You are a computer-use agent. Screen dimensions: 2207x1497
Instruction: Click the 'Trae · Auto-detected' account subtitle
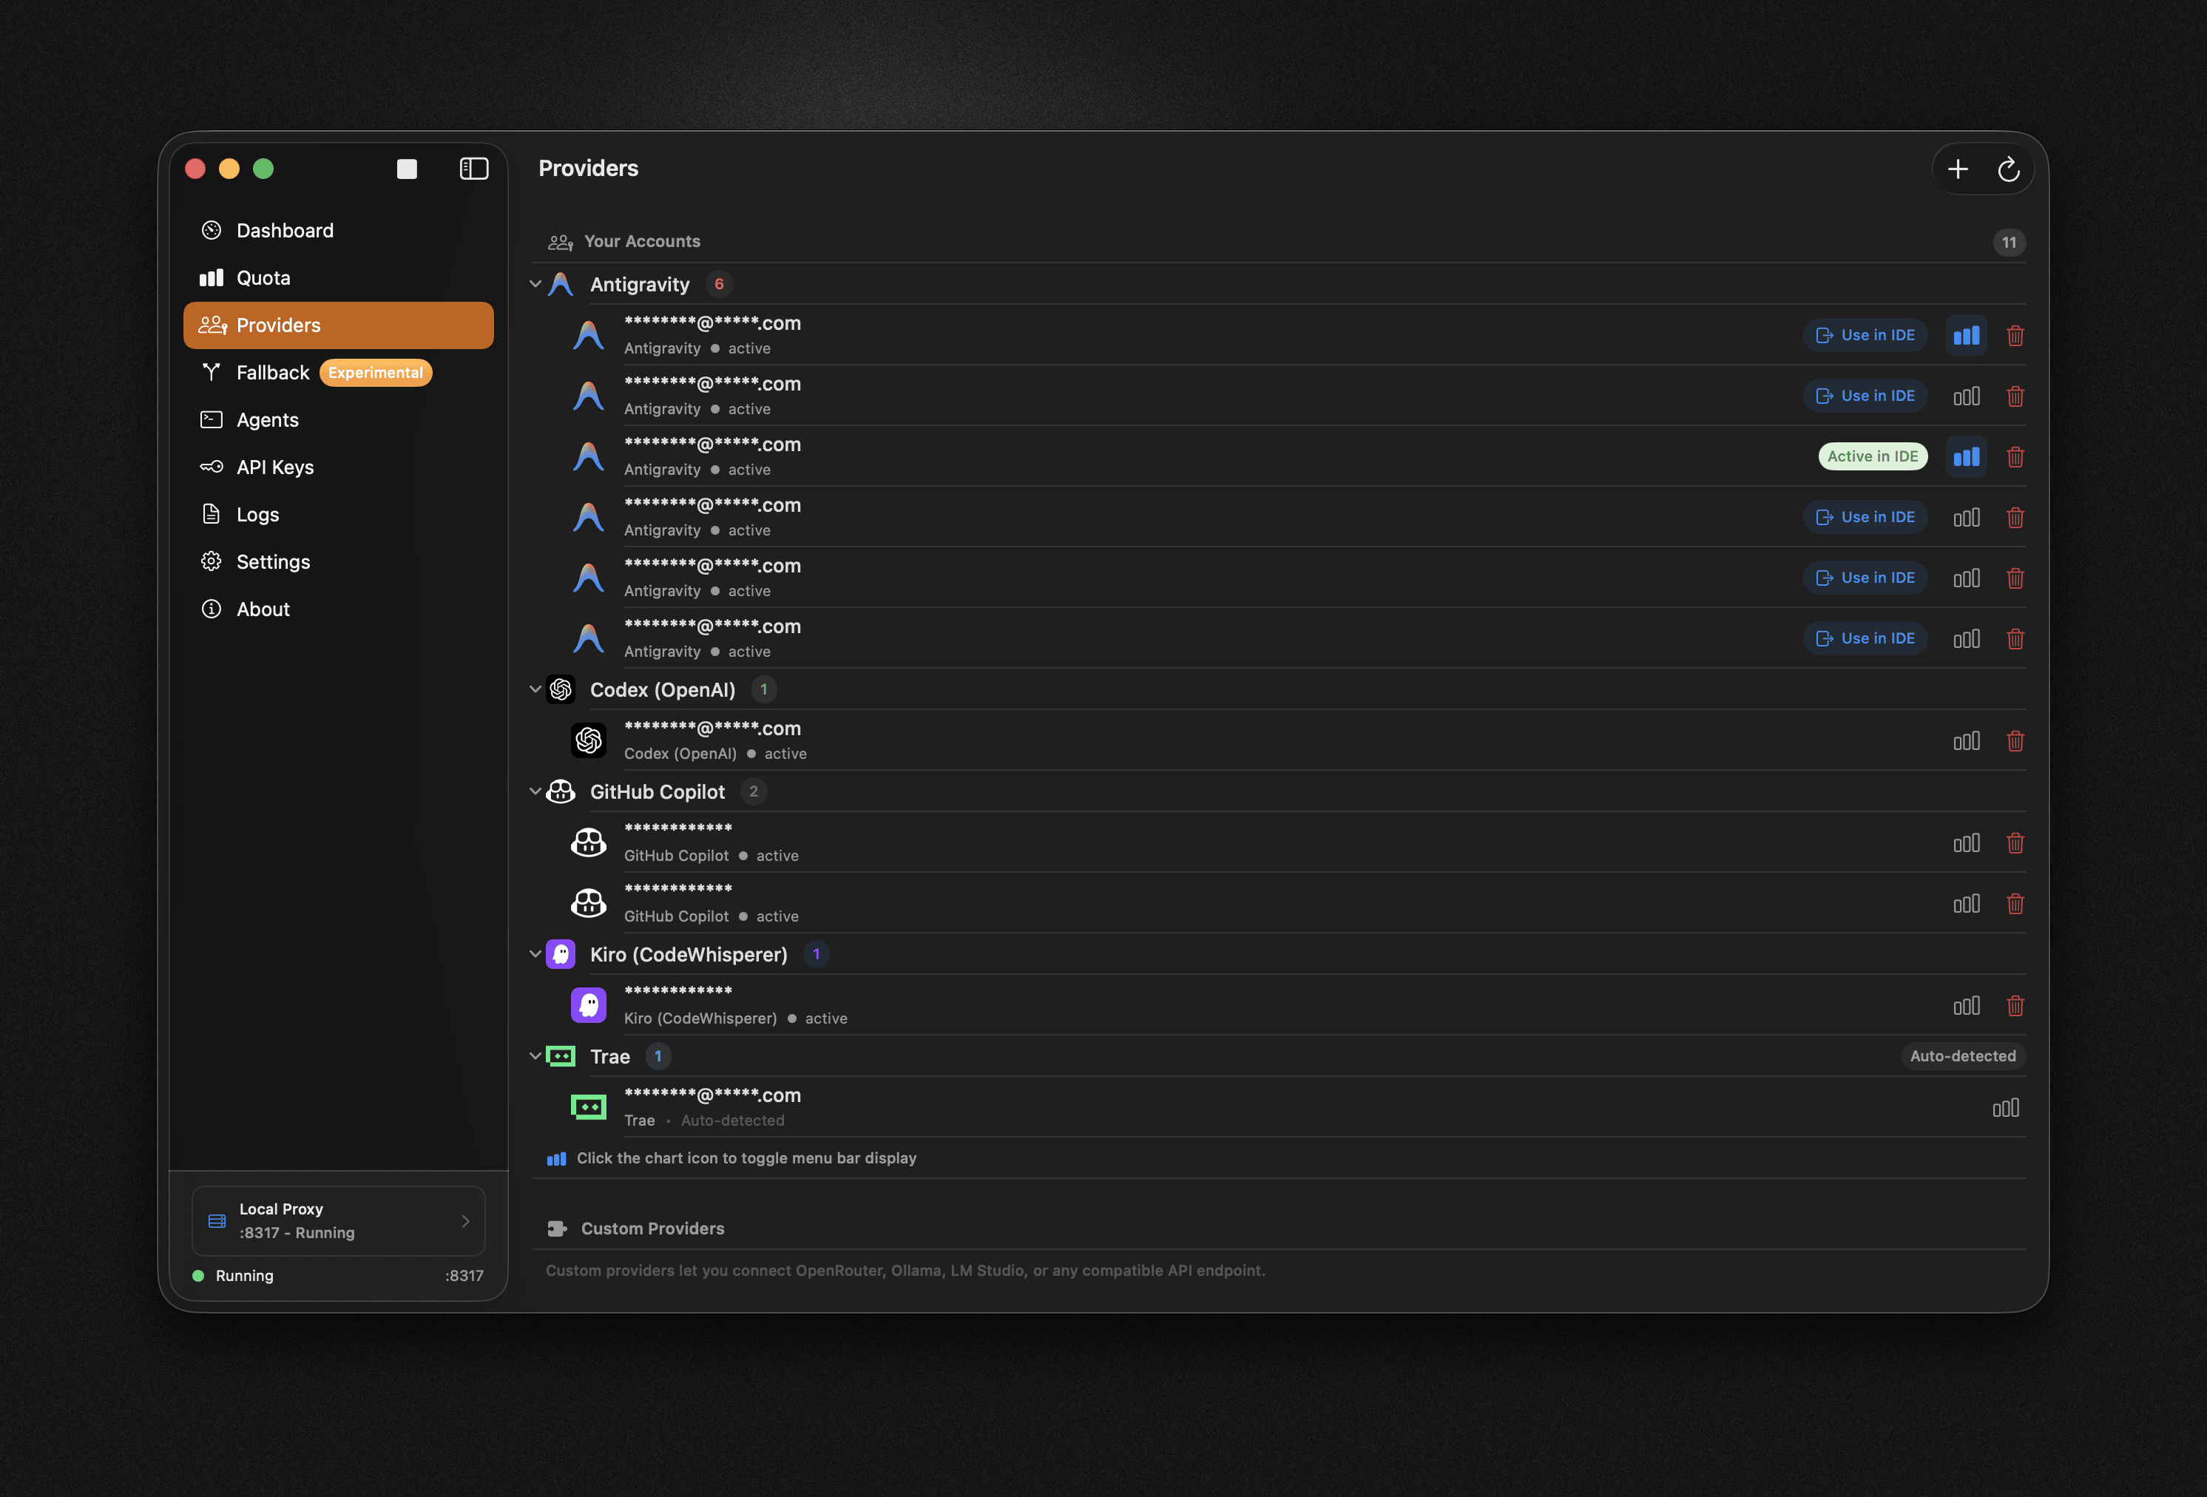click(703, 1121)
